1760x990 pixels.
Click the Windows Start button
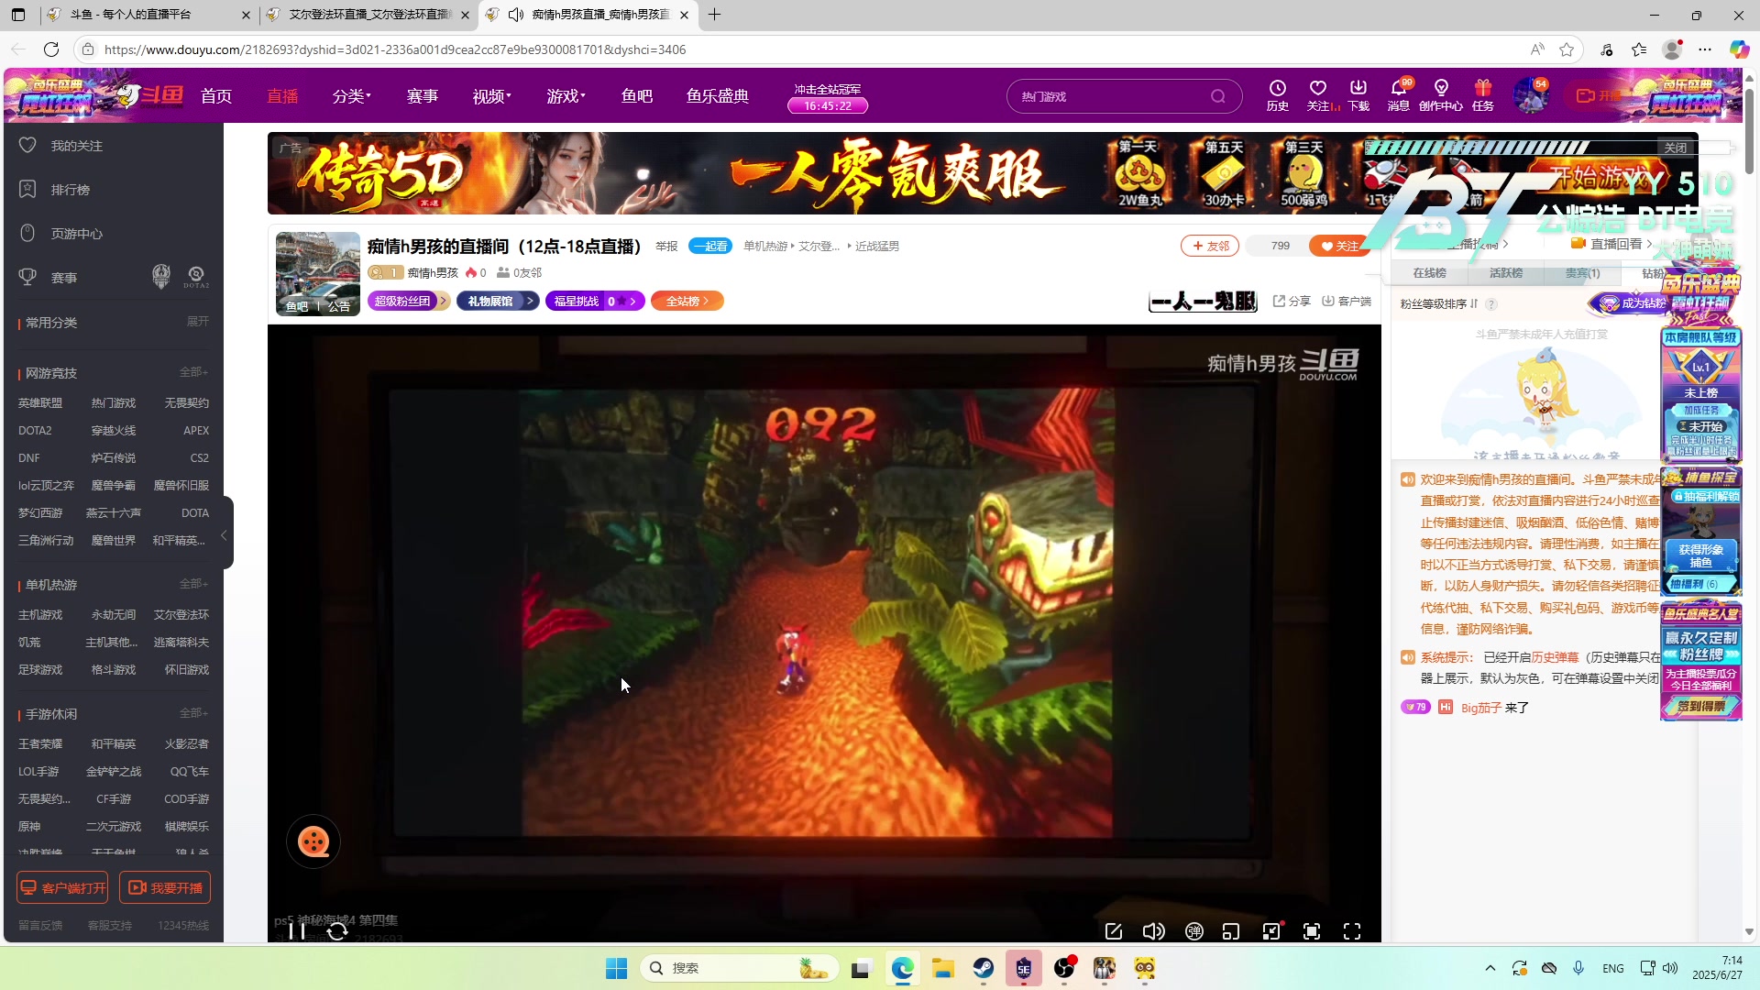tap(617, 968)
